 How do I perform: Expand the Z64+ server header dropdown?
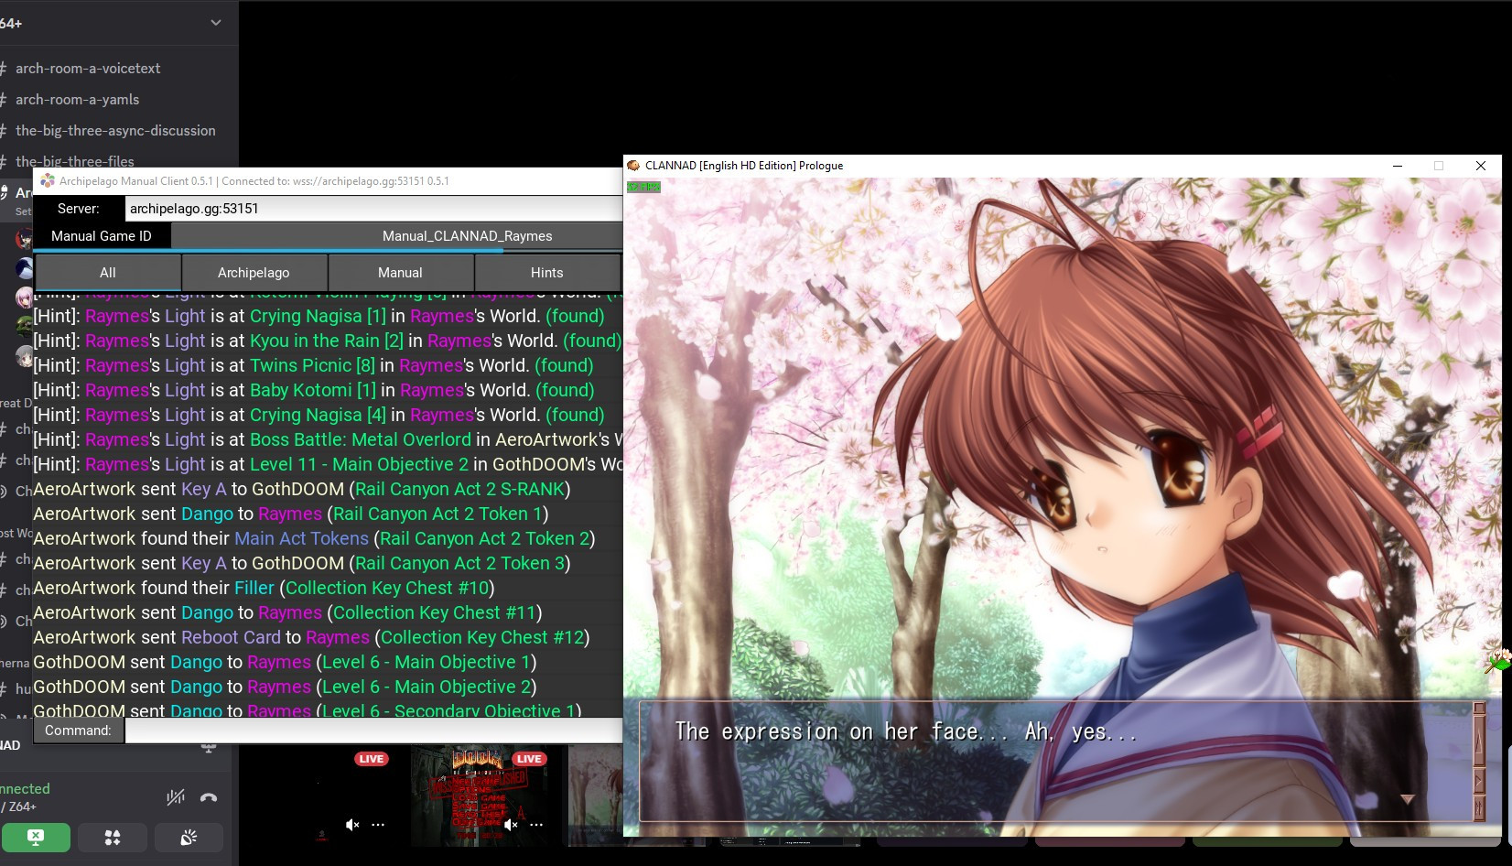coord(216,23)
